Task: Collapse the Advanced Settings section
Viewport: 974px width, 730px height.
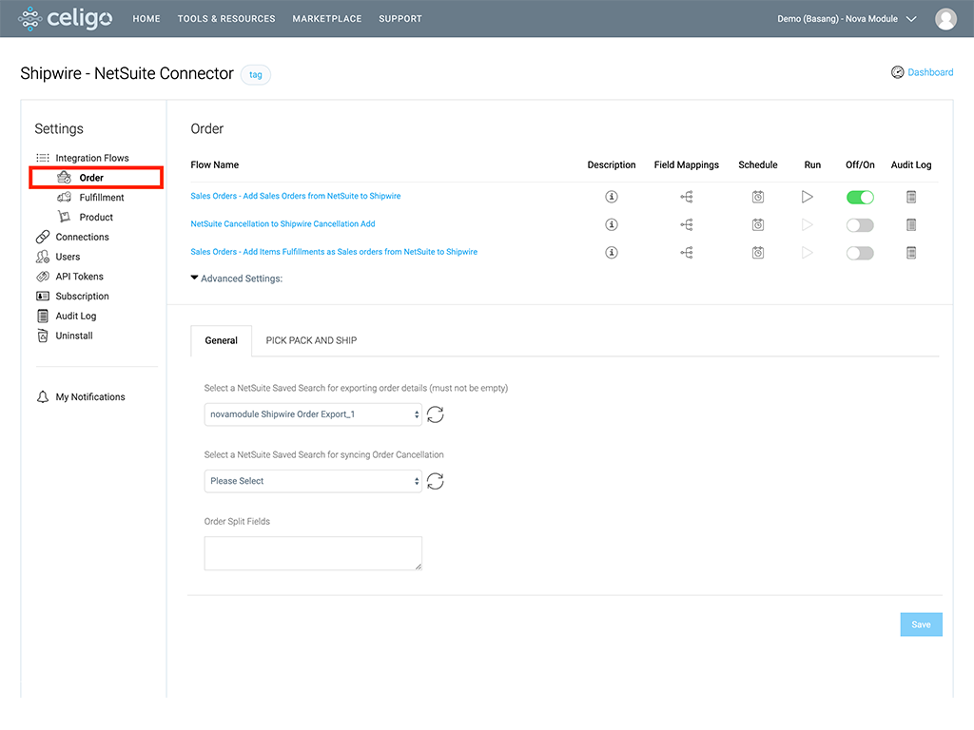Action: (x=236, y=279)
